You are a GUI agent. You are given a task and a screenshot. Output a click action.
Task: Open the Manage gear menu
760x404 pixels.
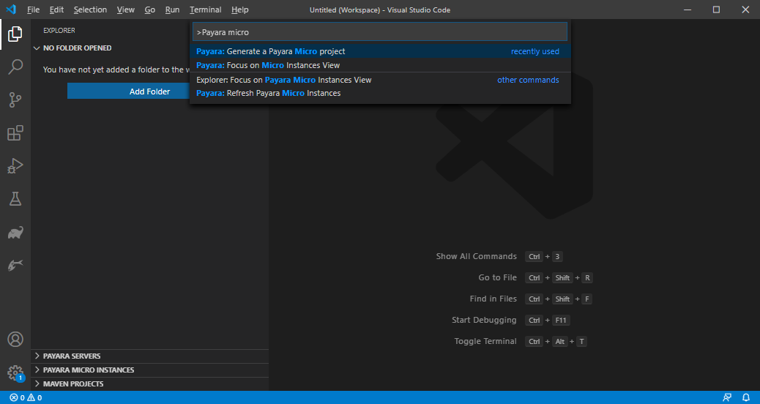pos(15,373)
